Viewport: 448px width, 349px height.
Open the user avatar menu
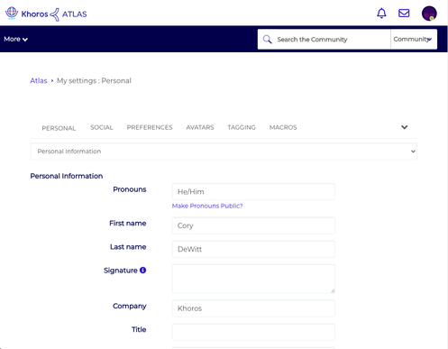(x=429, y=14)
